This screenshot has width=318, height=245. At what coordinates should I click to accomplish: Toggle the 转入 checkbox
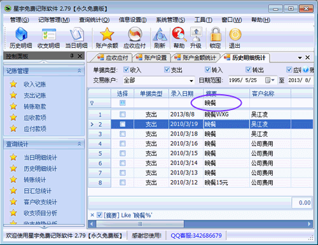(208, 69)
